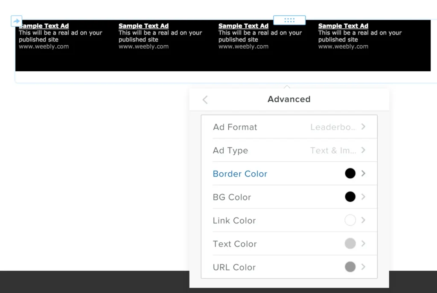437x293 pixels.
Task: Open the Ad Format setting row
Action: 289,127
